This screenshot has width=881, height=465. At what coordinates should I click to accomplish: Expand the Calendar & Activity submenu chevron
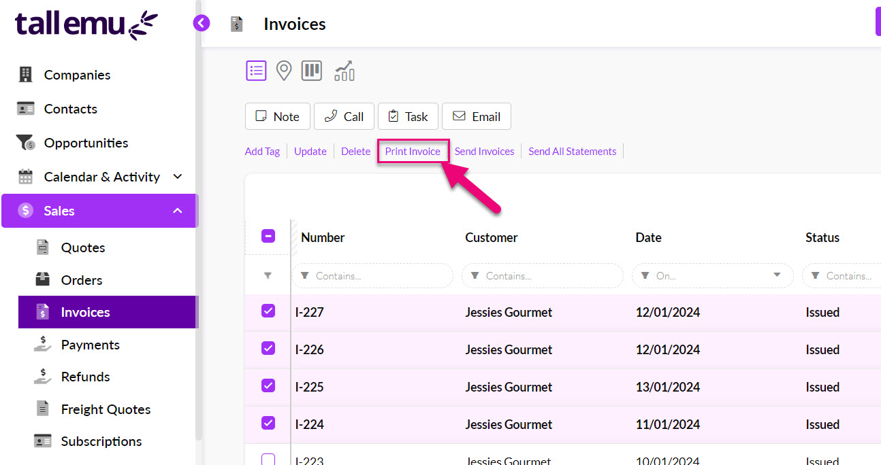178,177
